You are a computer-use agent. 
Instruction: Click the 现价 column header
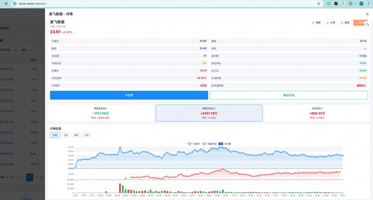[x=33, y=60]
